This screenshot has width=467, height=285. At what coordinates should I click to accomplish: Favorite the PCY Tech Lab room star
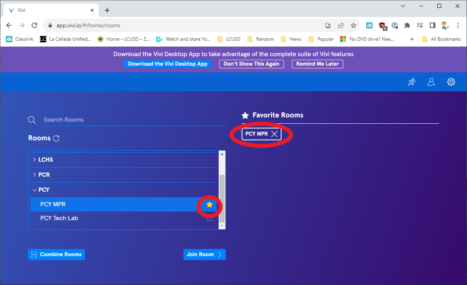[210, 219]
